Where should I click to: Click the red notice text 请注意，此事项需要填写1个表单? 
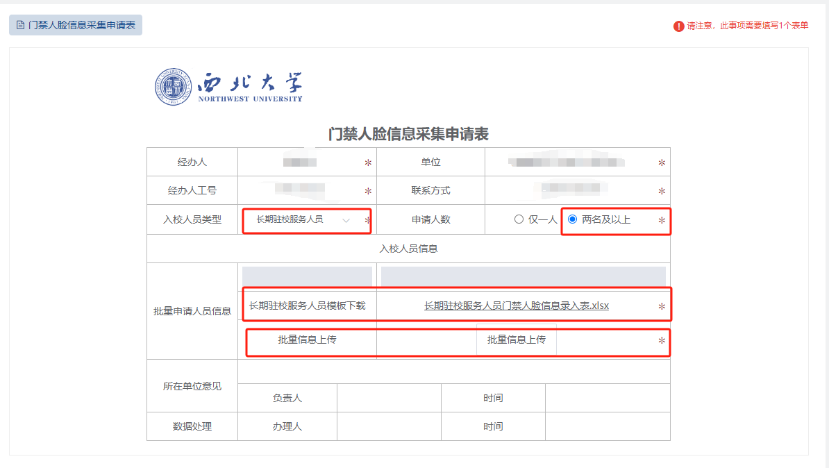click(747, 26)
